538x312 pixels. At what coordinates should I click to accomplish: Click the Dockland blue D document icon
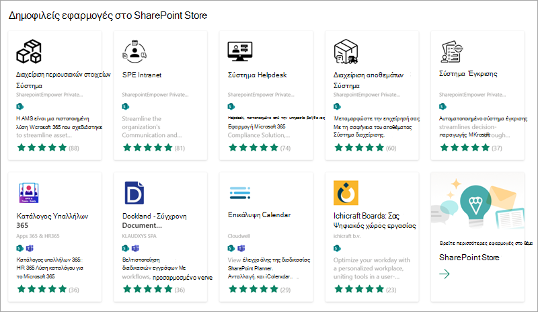point(134,193)
